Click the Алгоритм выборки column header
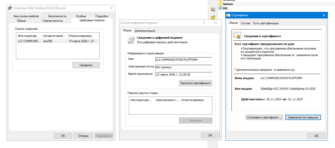335x148 pixels. point(54,36)
